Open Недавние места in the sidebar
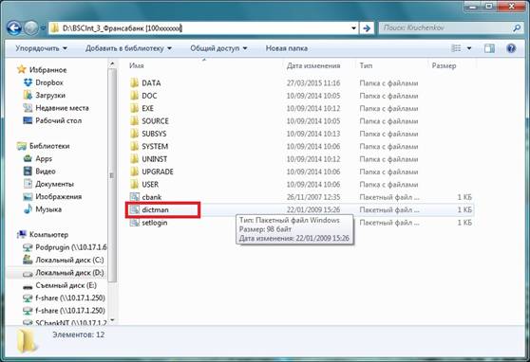 (x=62, y=108)
